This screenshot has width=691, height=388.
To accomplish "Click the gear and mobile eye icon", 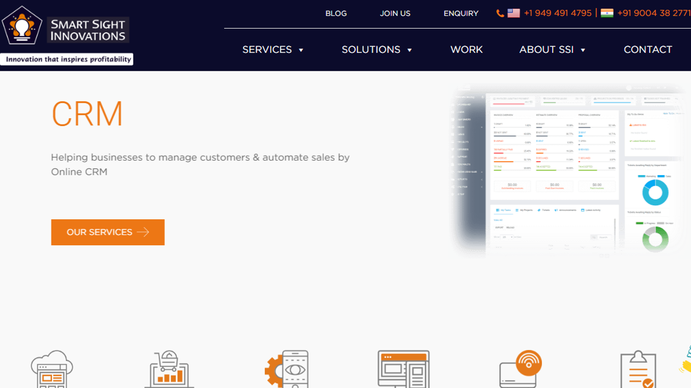I will pyautogui.click(x=287, y=369).
